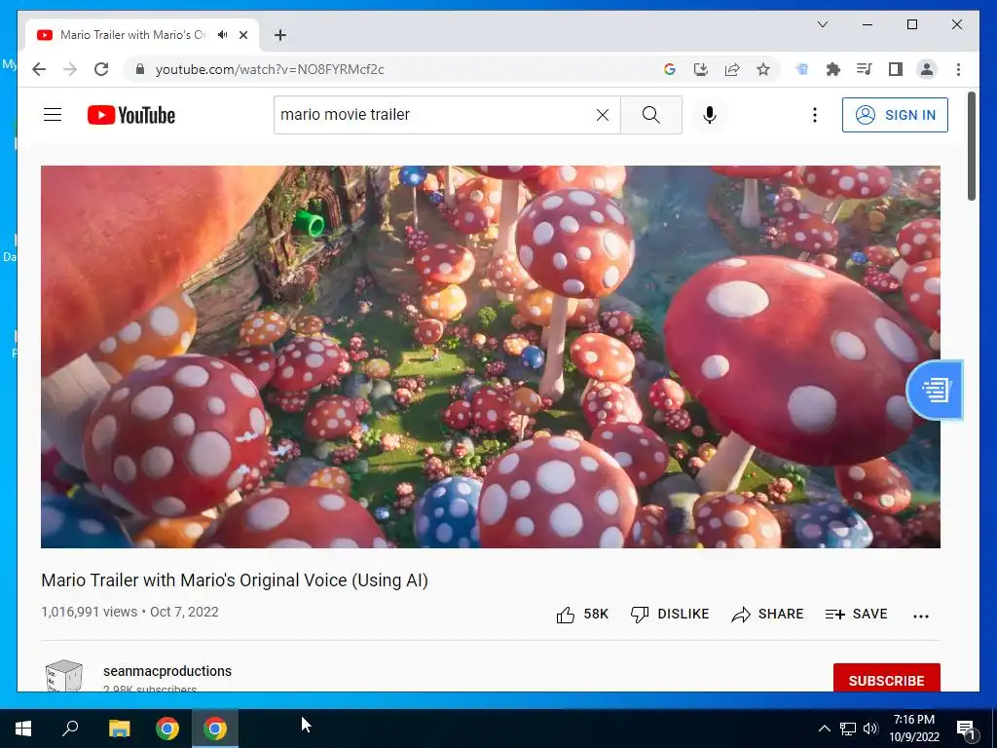Install app via address bar icon
The width and height of the screenshot is (997, 748).
coord(701,69)
